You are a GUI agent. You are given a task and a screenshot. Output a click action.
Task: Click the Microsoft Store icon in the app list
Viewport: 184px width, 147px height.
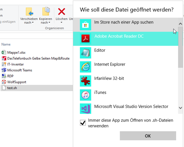point(85,25)
